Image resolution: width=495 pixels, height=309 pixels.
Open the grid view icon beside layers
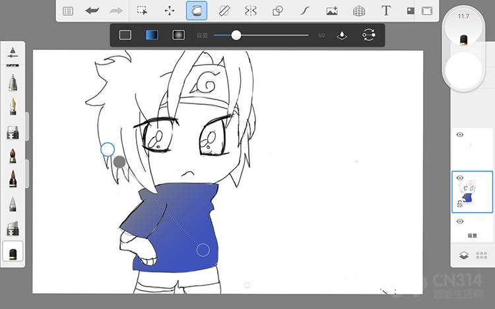point(481,255)
